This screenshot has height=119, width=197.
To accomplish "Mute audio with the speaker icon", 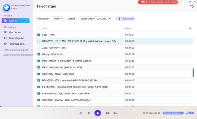I will 115,113.
